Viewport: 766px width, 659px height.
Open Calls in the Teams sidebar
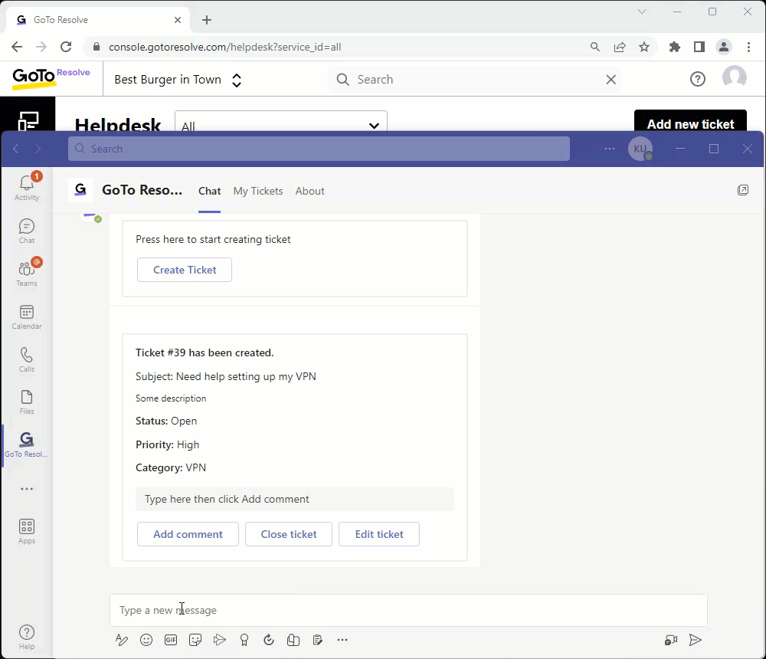pyautogui.click(x=27, y=359)
